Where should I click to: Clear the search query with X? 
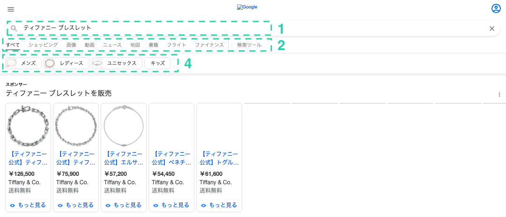[x=492, y=29]
